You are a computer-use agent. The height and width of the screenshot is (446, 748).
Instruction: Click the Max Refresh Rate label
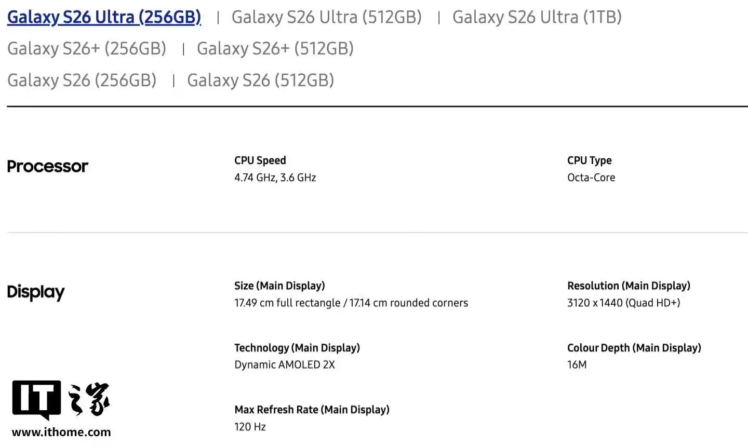pos(311,409)
